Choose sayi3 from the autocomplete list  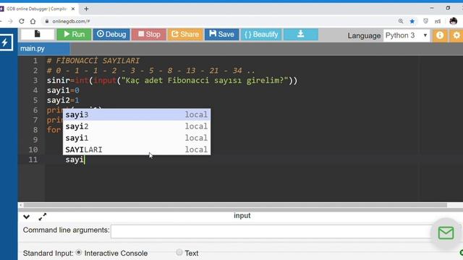point(137,115)
